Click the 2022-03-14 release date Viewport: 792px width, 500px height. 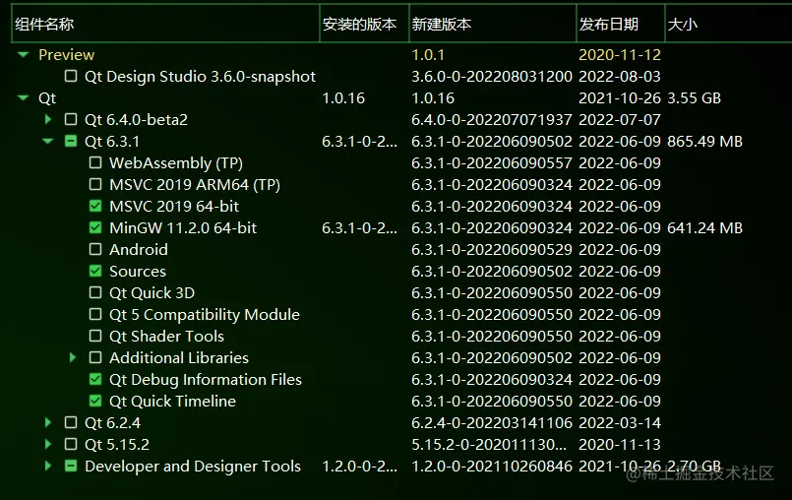pyautogui.click(x=620, y=422)
